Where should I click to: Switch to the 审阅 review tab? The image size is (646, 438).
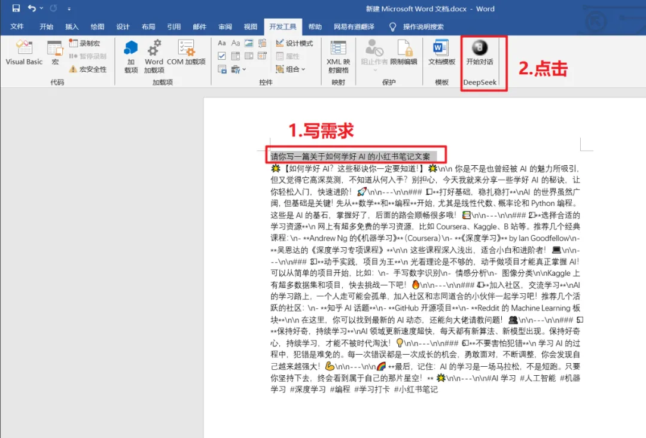click(225, 27)
